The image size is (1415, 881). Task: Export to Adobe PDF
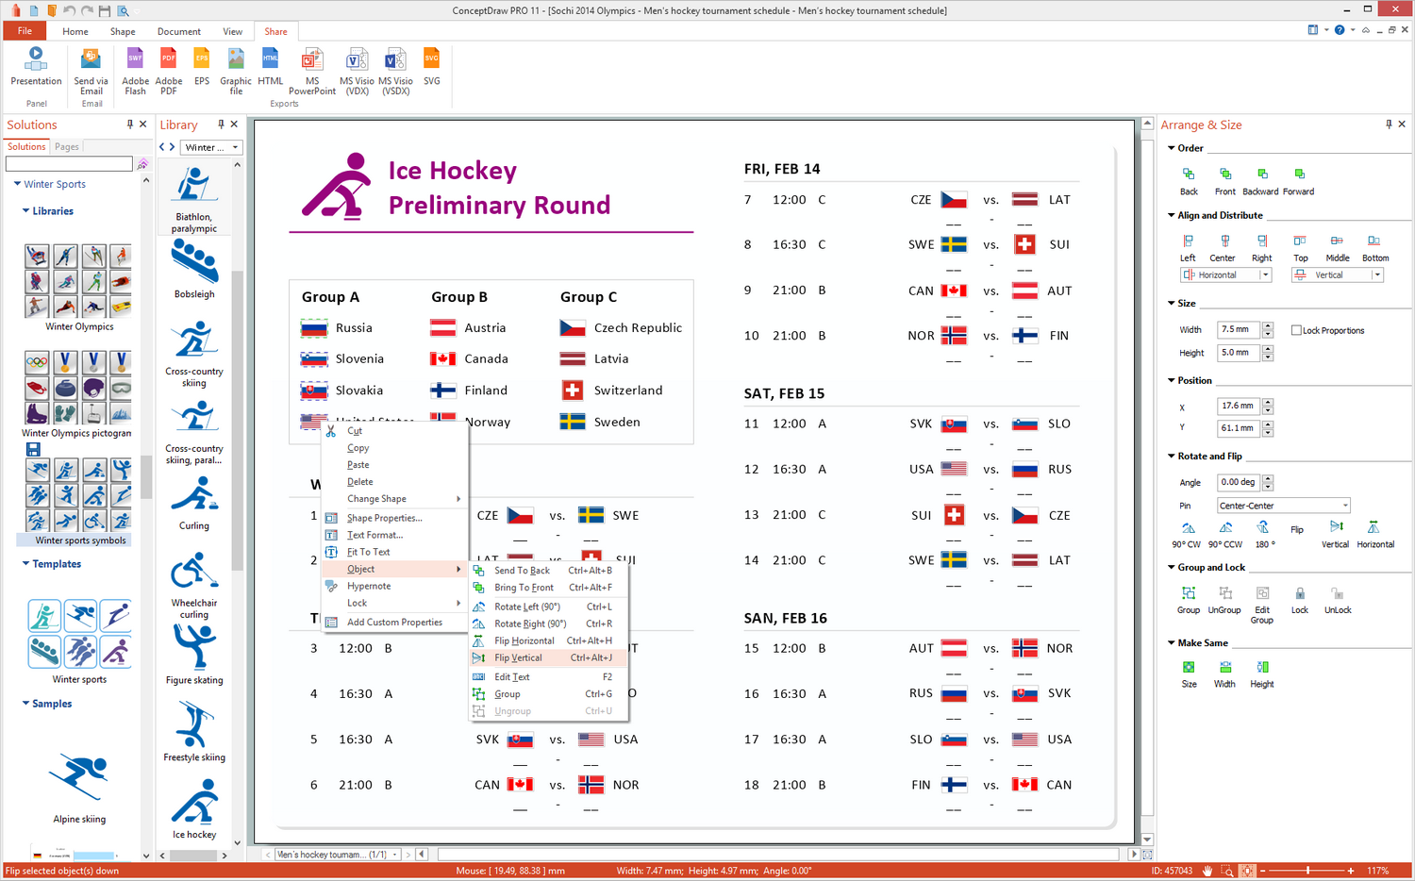(169, 71)
